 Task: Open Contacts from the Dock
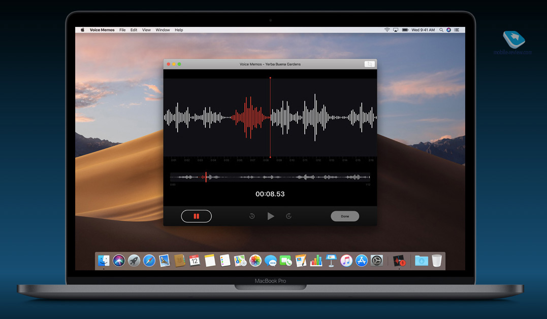pos(180,261)
